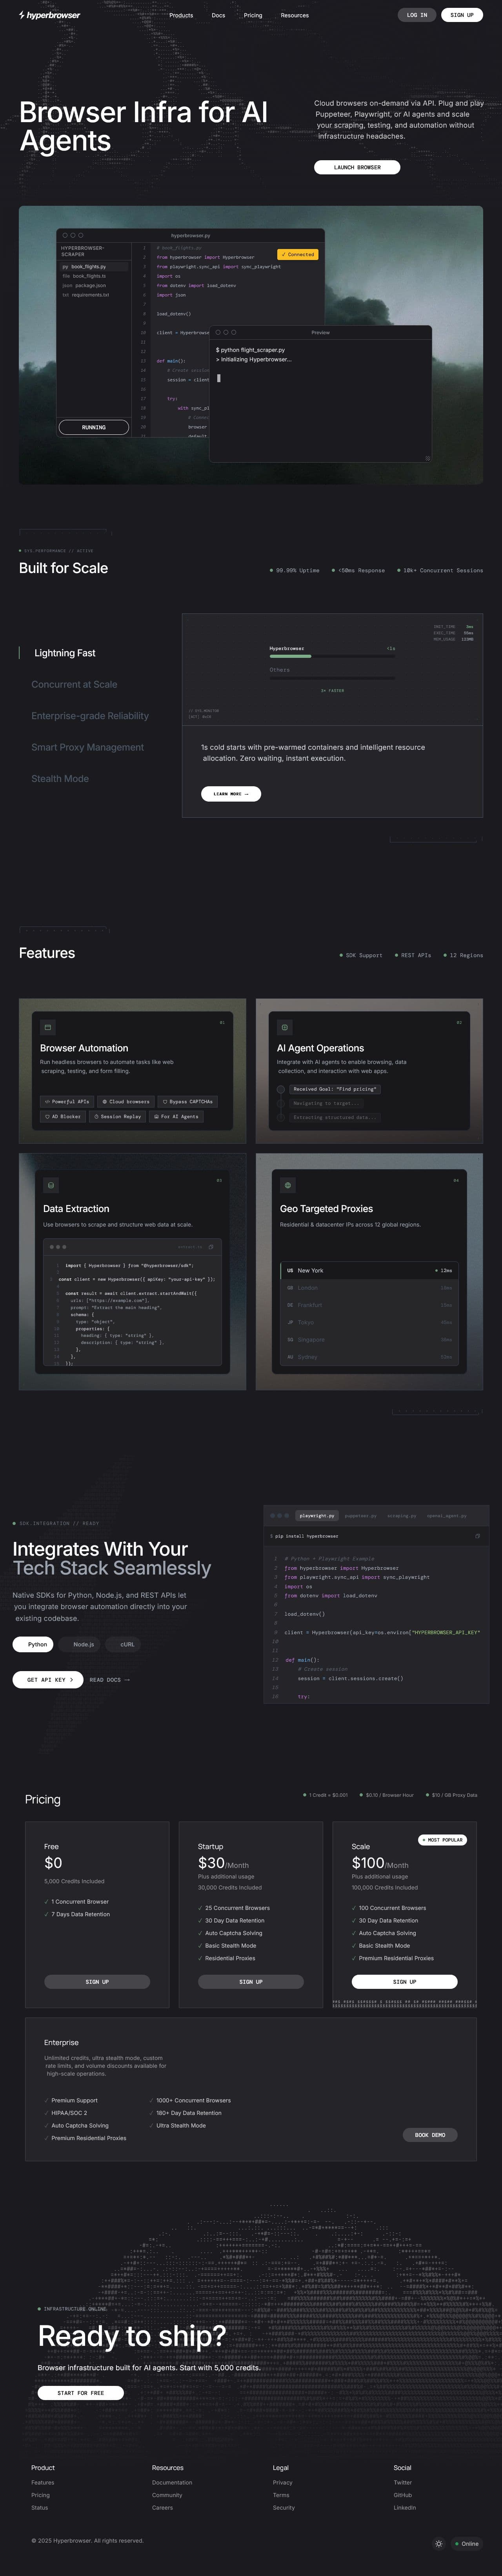This screenshot has width=502, height=2576.
Task: Open the Twitter footer link
Action: point(402,2482)
